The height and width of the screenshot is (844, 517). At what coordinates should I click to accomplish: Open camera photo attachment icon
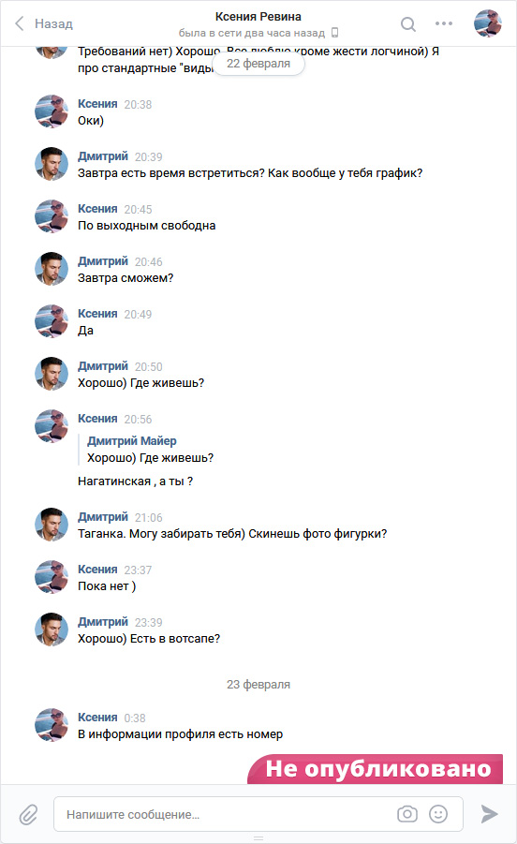pos(407,814)
